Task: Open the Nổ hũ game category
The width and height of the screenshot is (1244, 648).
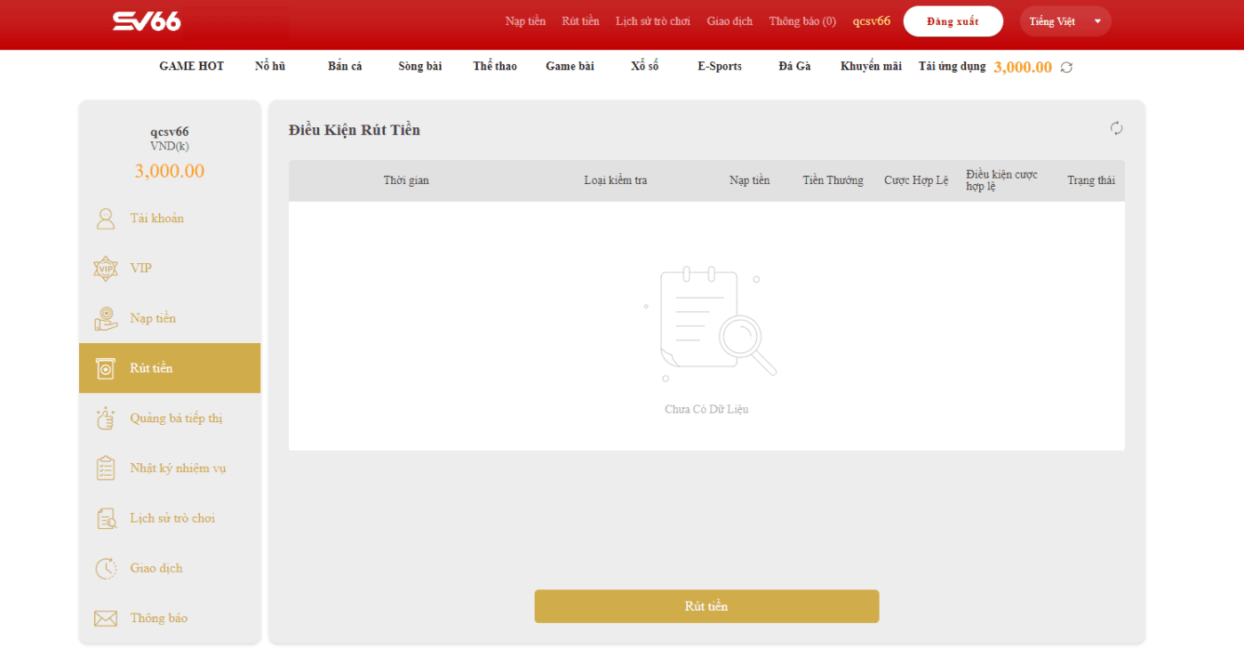Action: point(270,67)
